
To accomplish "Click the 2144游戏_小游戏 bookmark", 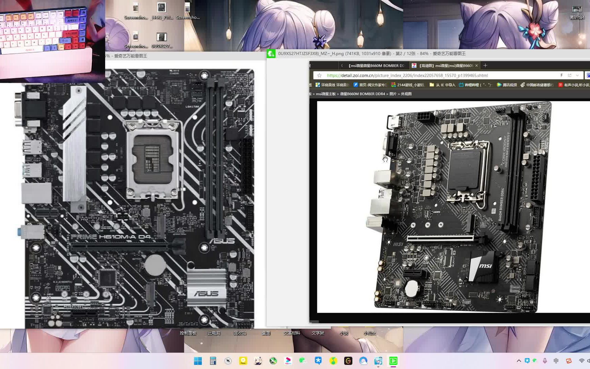I will point(408,85).
